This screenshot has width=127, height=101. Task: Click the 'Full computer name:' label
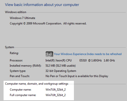coord(23,95)
